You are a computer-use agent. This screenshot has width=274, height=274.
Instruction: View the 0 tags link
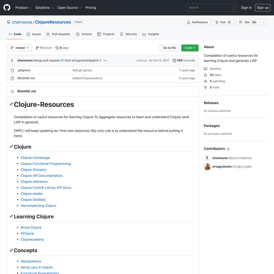pos(62,48)
